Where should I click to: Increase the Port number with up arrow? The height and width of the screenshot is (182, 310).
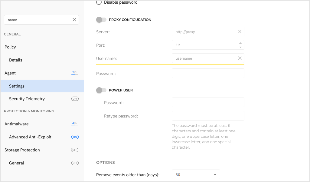[240, 43]
